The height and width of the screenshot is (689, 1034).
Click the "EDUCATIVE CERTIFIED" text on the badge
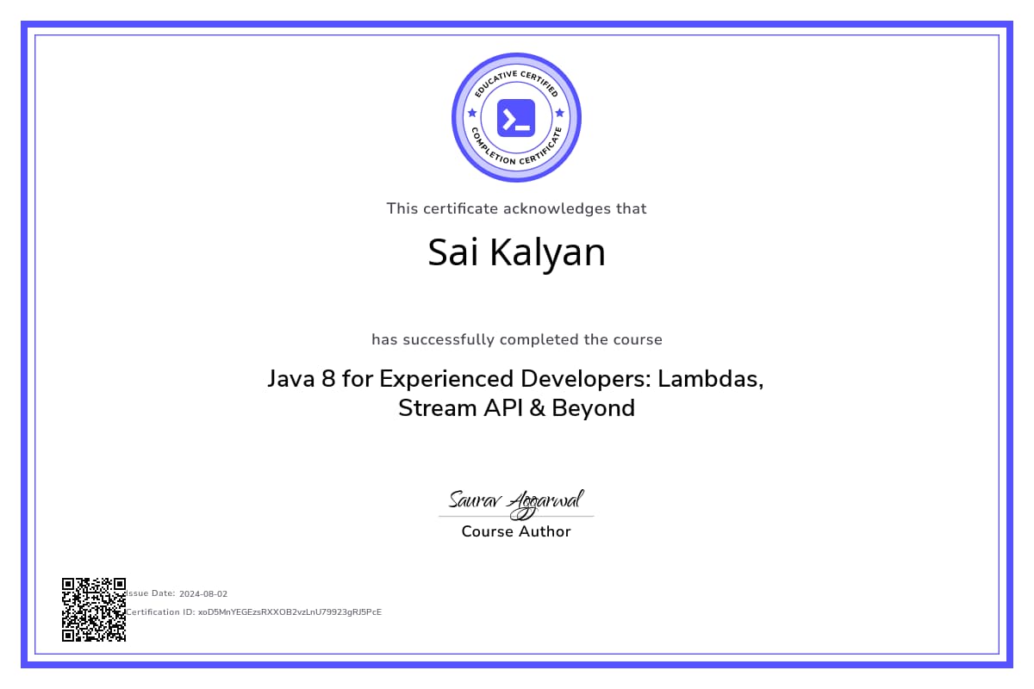(x=516, y=79)
